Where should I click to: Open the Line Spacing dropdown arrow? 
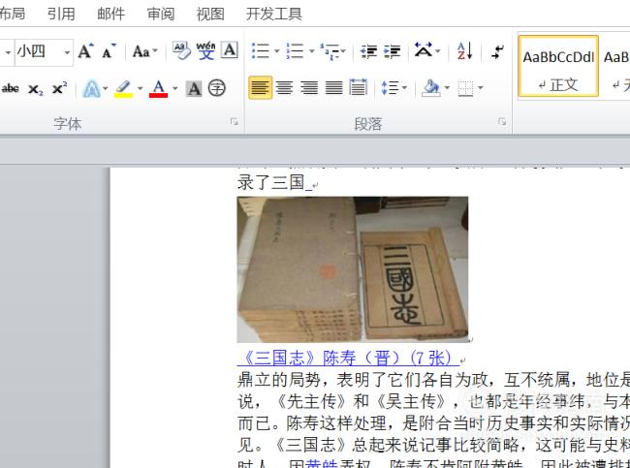[404, 87]
